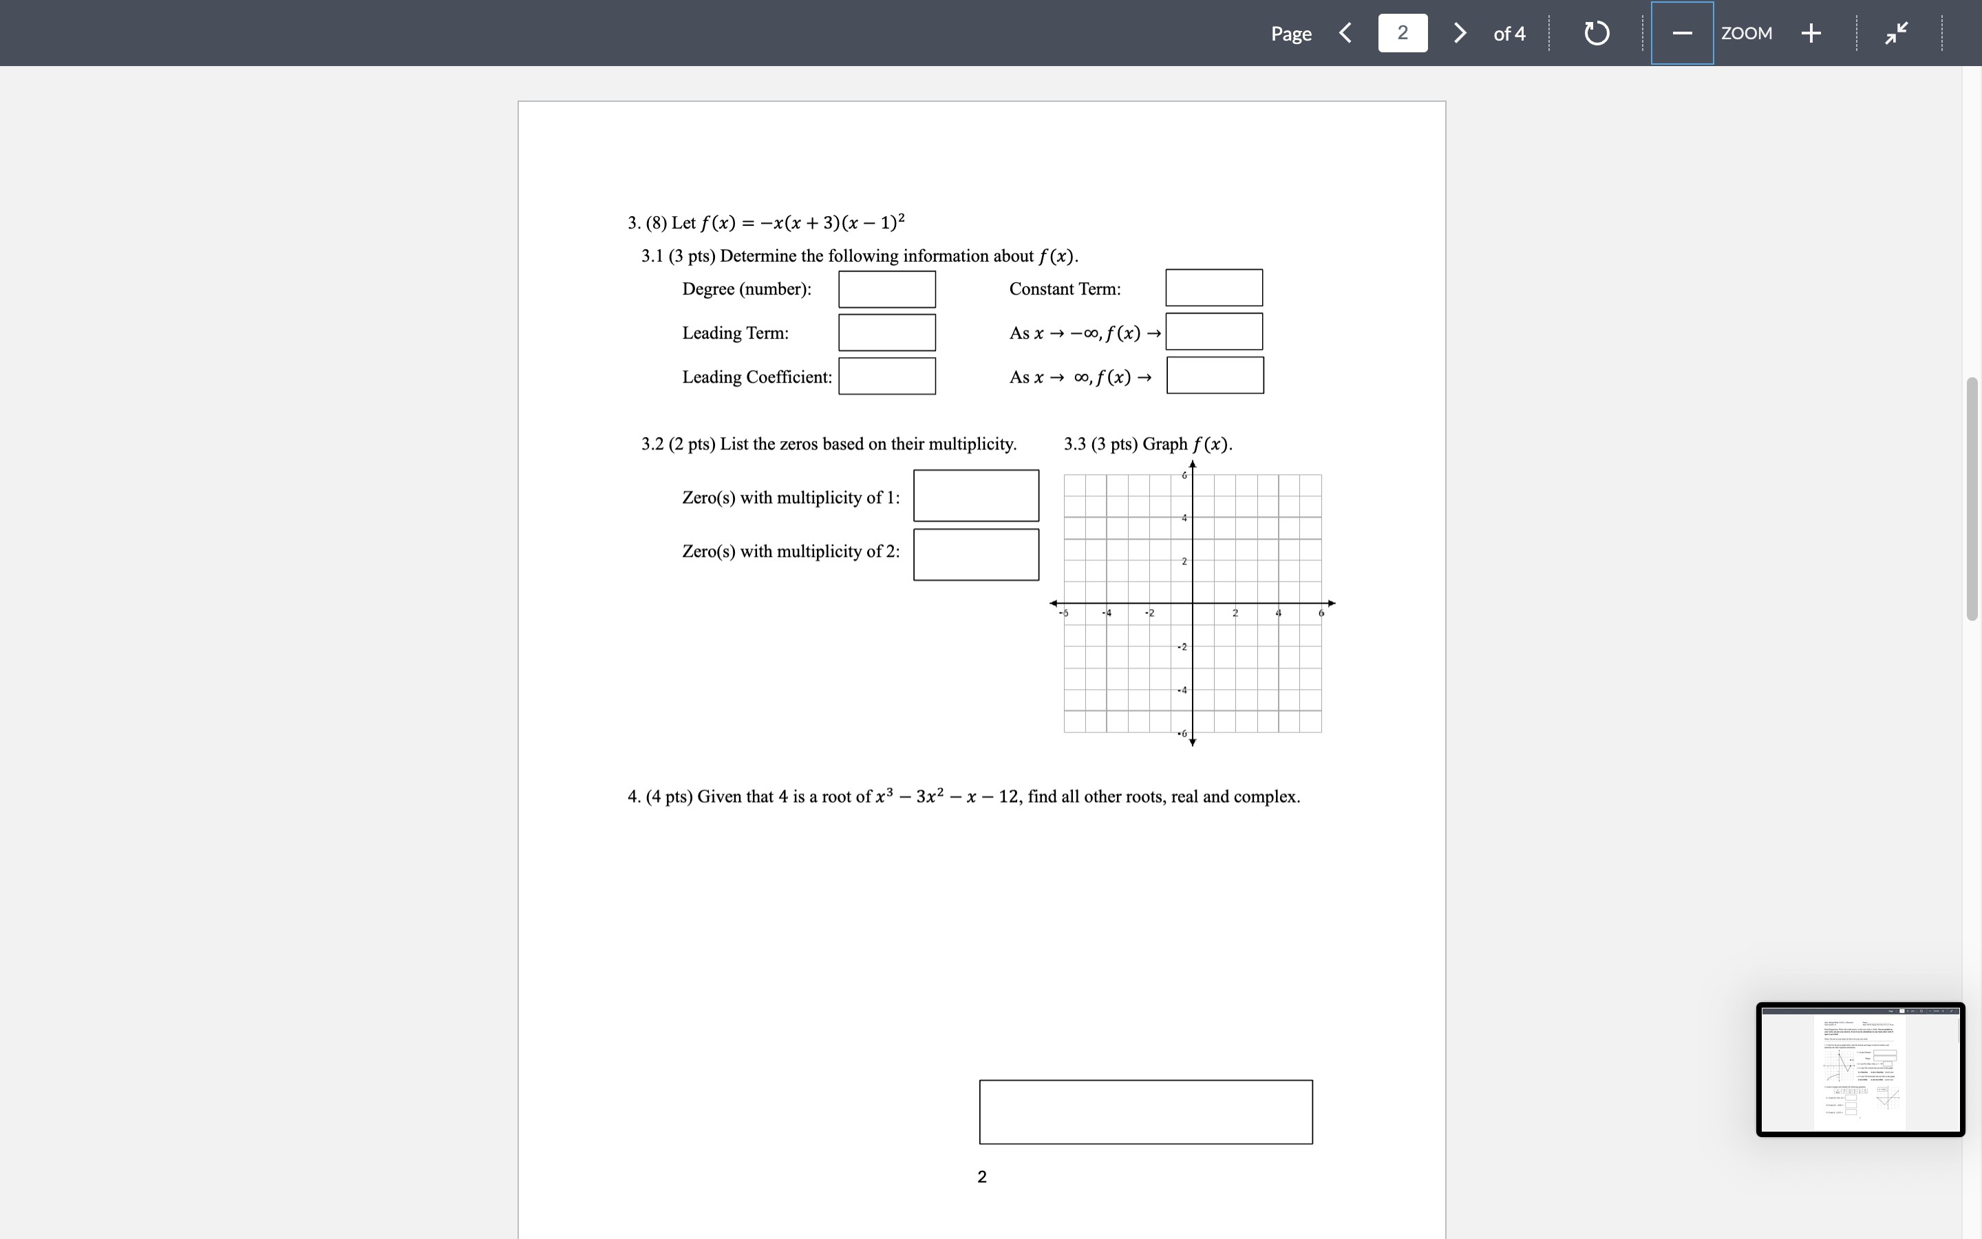Viewport: 1982px width, 1239px height.
Task: Click the page number field showing 2
Action: pyautogui.click(x=1402, y=33)
